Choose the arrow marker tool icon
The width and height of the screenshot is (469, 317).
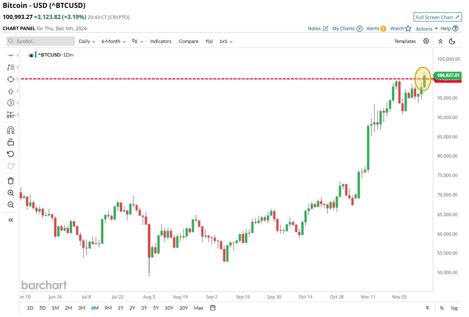(x=10, y=91)
